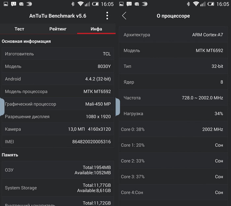Viewport: 231px width, 206px height.
Task: Tap the 2002 MHz value for Core 0
Action: tap(213, 129)
